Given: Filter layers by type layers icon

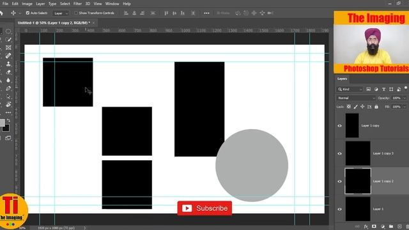Looking at the screenshot, I should [383, 89].
